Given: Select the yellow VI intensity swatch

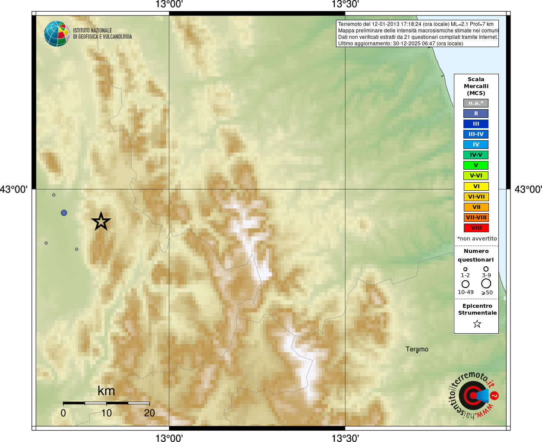Looking at the screenshot, I should tap(476, 186).
